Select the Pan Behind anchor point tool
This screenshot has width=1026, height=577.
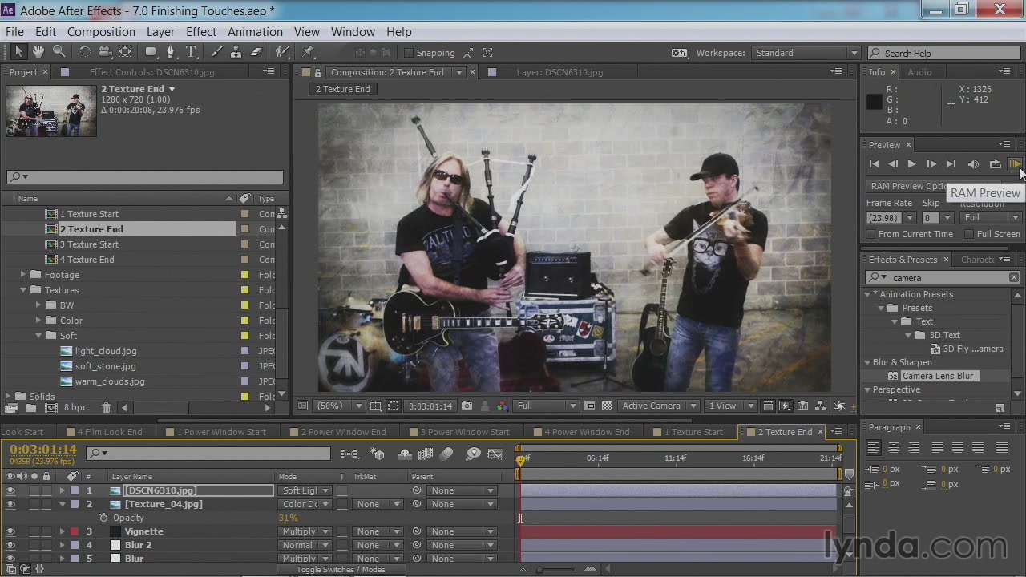[125, 52]
